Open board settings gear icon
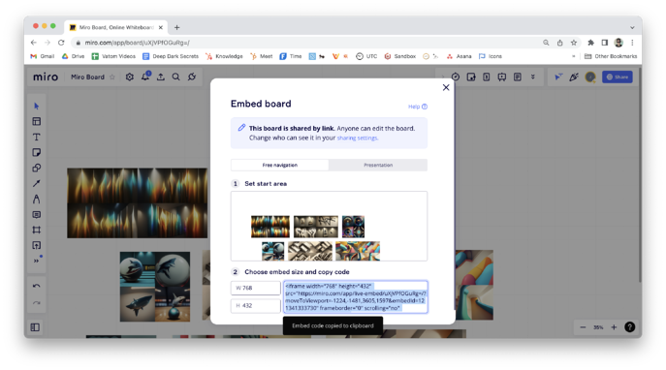The height and width of the screenshot is (370, 666). pos(130,77)
